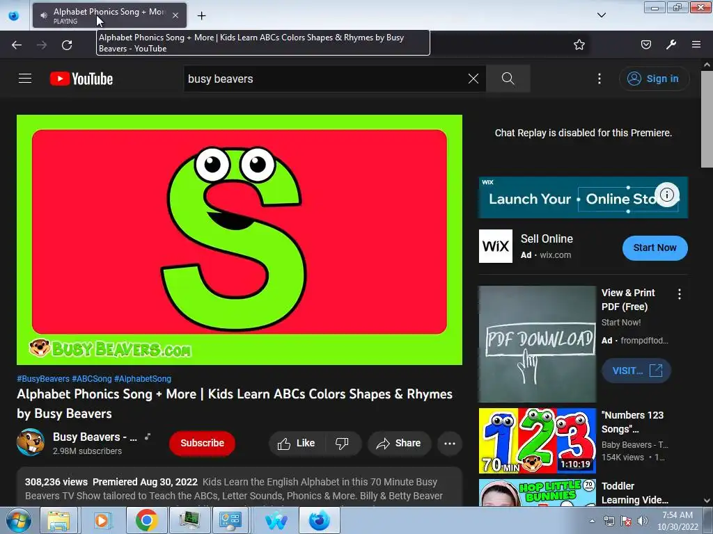
Task: Open the #ABCSong hashtag link
Action: [x=92, y=379]
